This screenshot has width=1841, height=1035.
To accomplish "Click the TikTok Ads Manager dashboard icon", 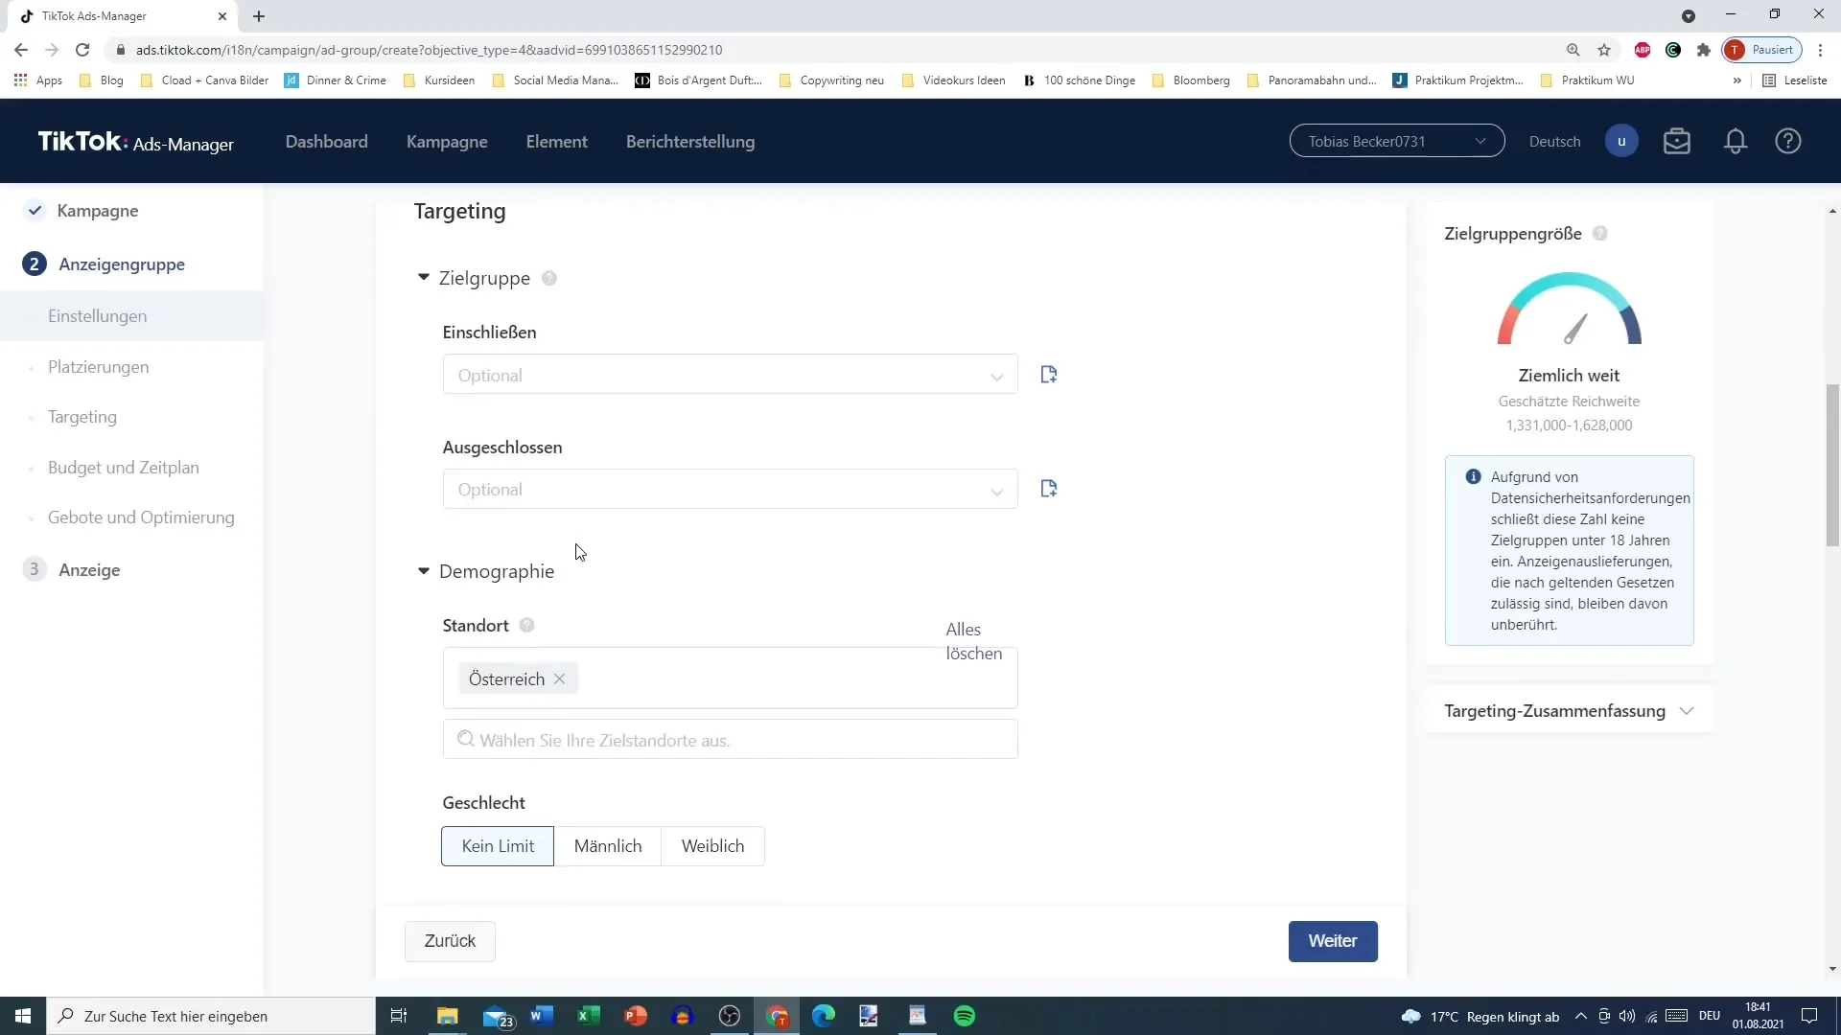I will 326,140.
